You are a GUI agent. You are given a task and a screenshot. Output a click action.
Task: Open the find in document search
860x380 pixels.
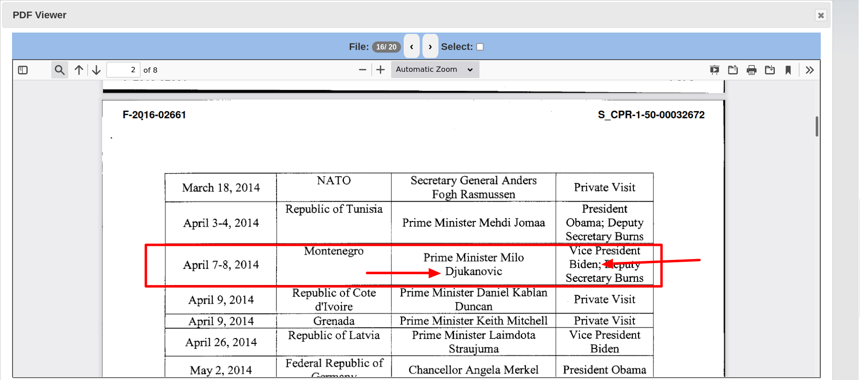(x=59, y=70)
